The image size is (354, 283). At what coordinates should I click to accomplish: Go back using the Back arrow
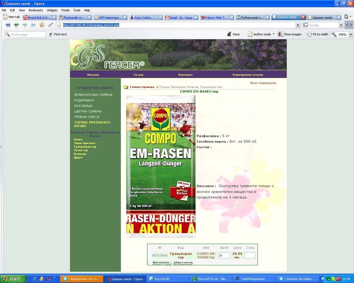coord(16,25)
